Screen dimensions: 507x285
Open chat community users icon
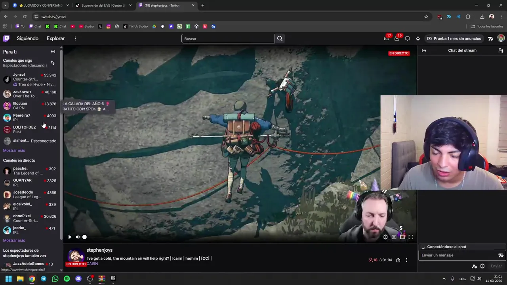(501, 51)
